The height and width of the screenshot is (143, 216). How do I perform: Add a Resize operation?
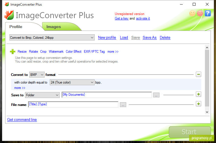click(x=22, y=52)
